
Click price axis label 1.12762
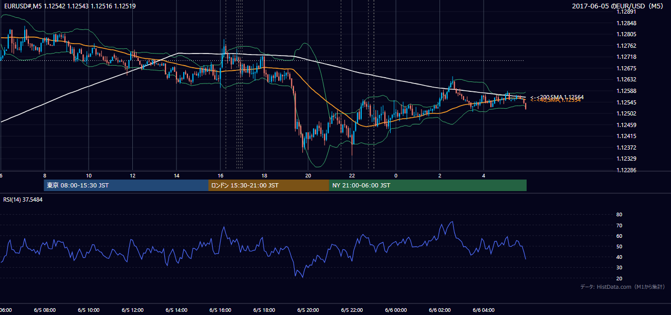626,46
